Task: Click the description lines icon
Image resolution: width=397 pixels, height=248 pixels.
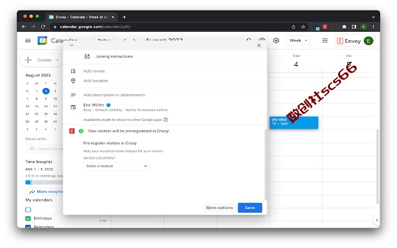Action: [73, 95]
